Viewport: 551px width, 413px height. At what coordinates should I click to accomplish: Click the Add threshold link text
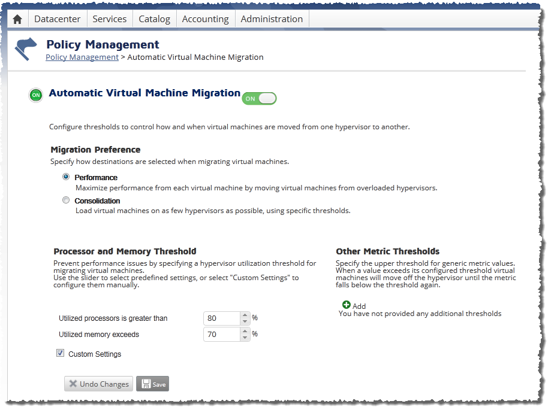coord(359,306)
